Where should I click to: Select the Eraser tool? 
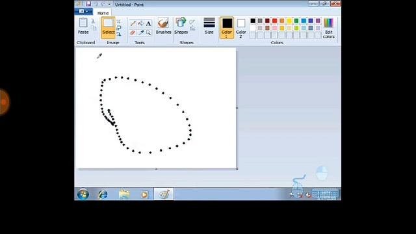133,32
